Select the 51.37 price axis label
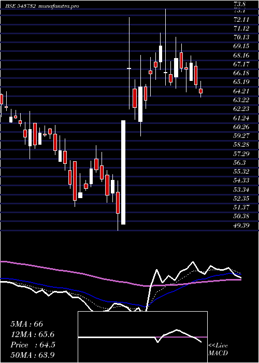 241,207
